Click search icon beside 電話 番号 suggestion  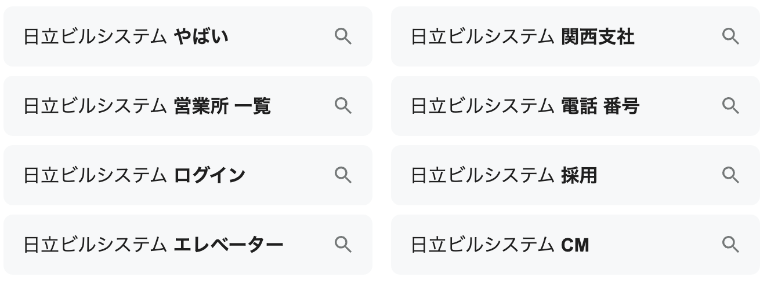tap(730, 106)
